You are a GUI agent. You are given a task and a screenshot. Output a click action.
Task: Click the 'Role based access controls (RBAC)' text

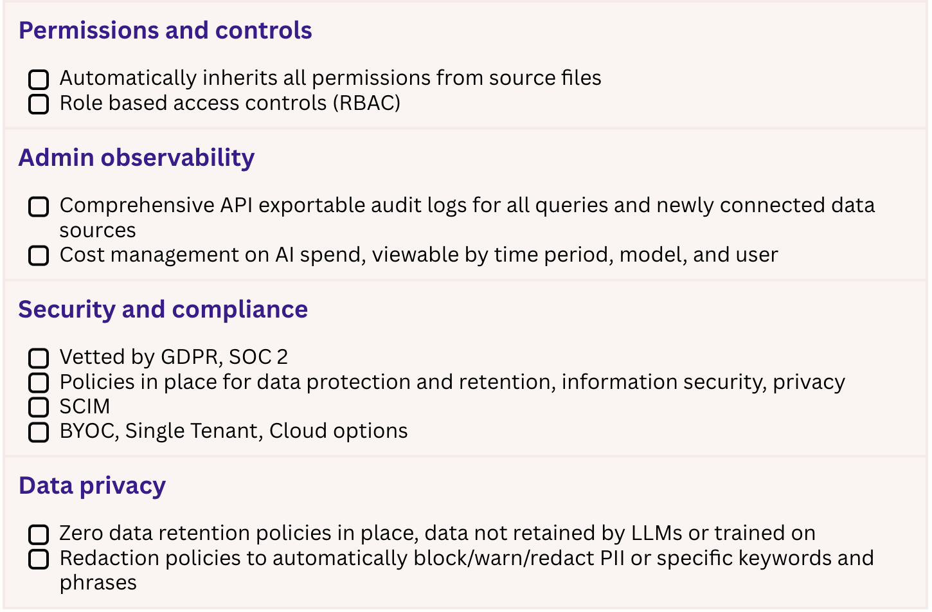click(x=230, y=103)
